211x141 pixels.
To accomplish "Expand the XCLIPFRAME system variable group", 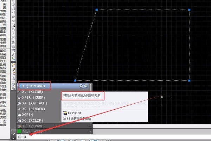I will point(91,126).
